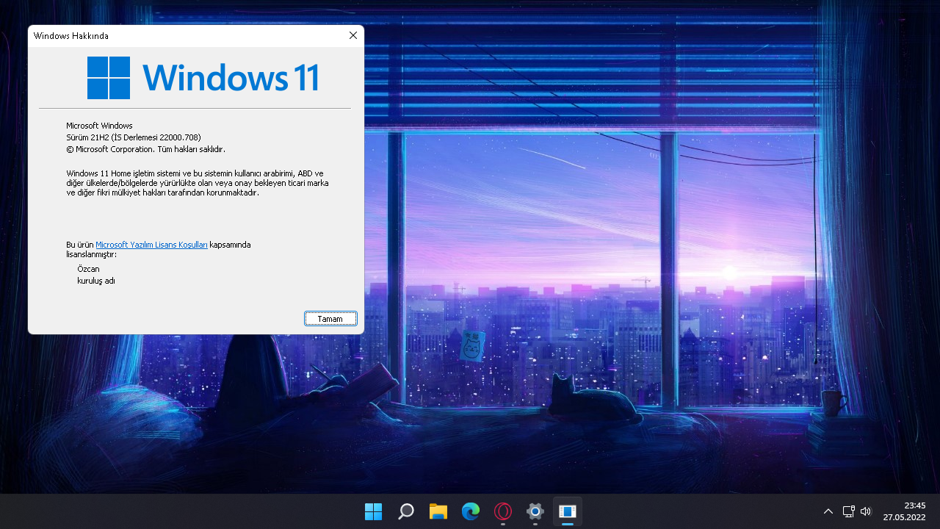
Task: Open Search from the taskbar
Action: pos(405,511)
